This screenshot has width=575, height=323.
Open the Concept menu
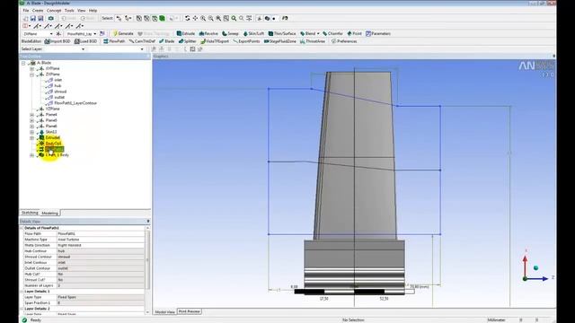point(54,11)
